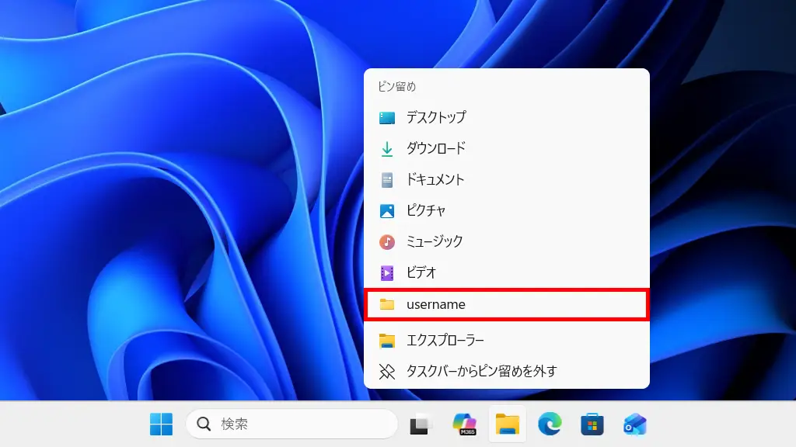The width and height of the screenshot is (796, 447).
Task: Select ミュージック in the jump list
Action: 435,242
